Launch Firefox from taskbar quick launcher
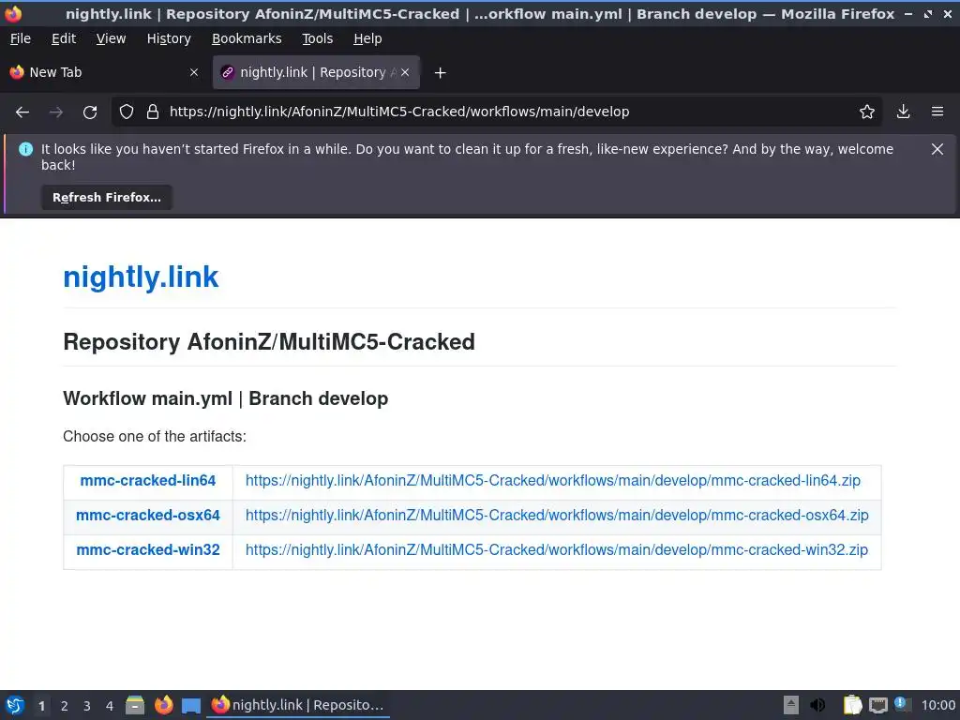The width and height of the screenshot is (960, 720). pos(163,705)
